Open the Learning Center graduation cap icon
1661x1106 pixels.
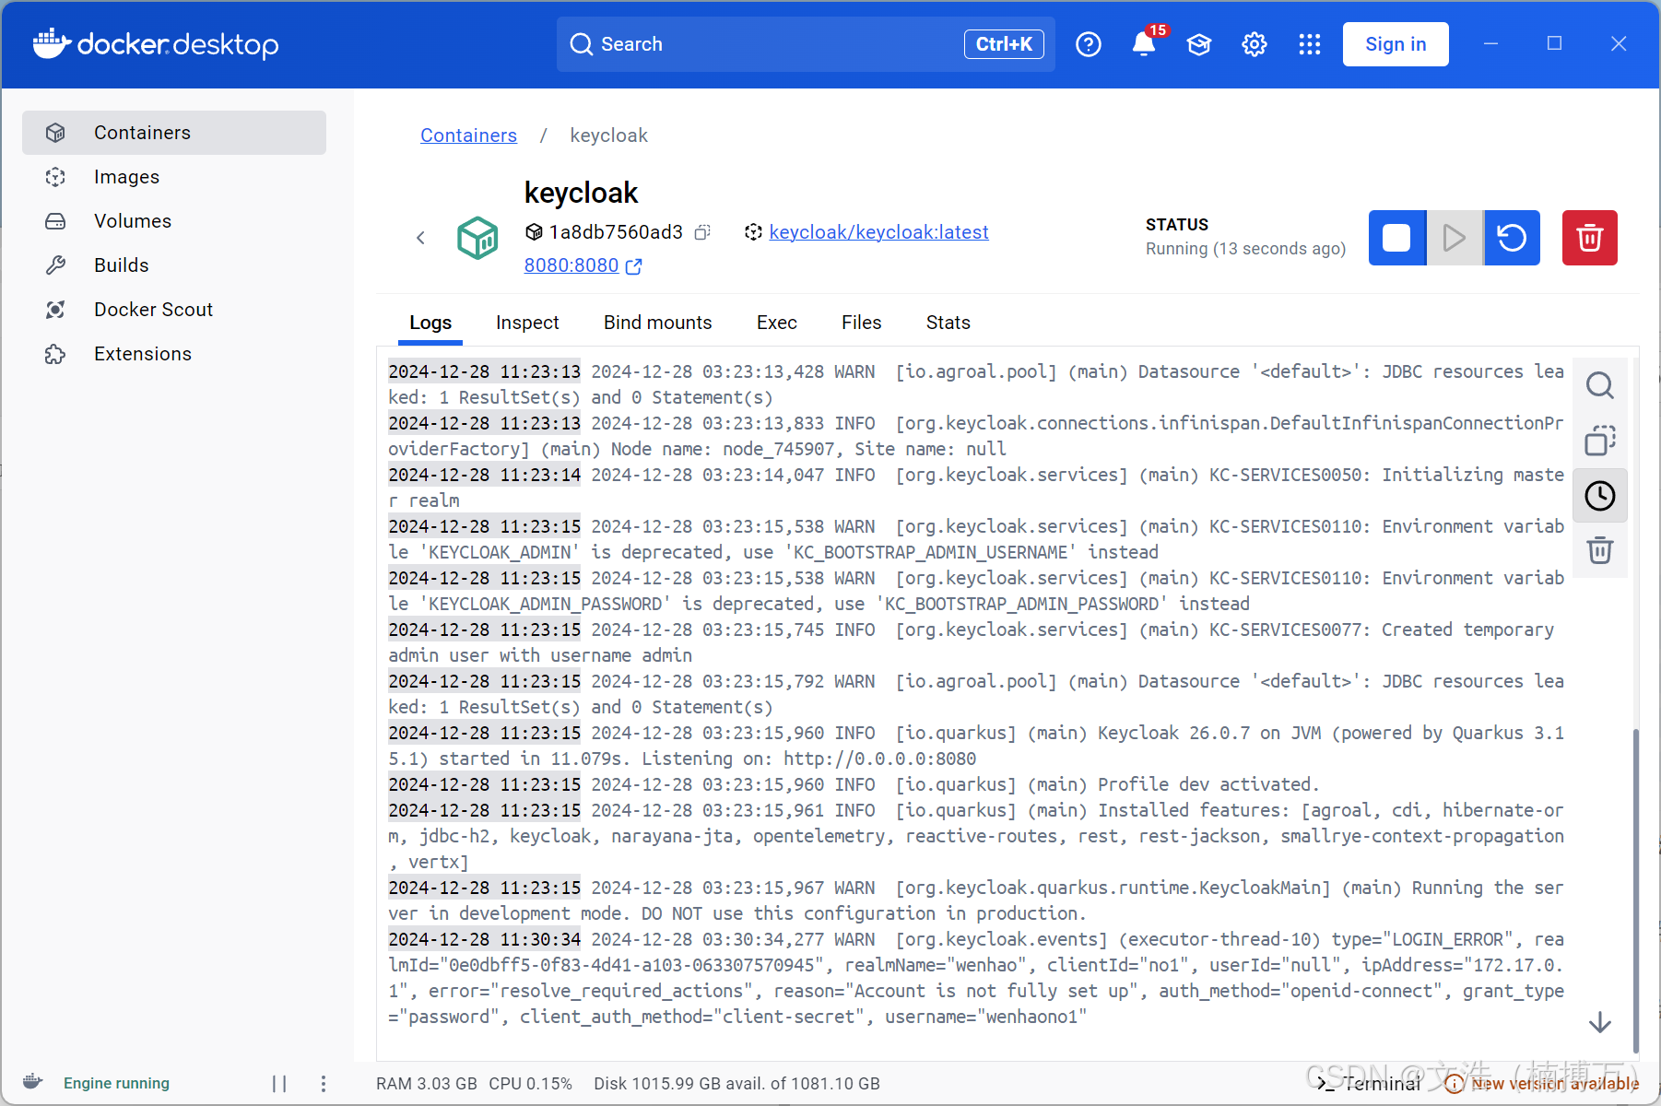tap(1198, 43)
